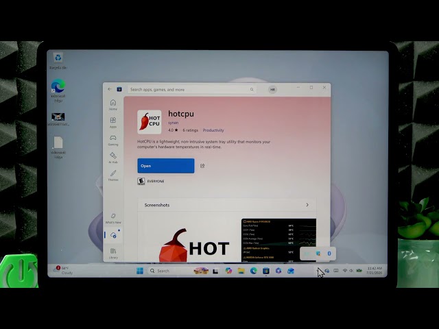Click Microsoft Store taskbar icon

click(x=265, y=271)
